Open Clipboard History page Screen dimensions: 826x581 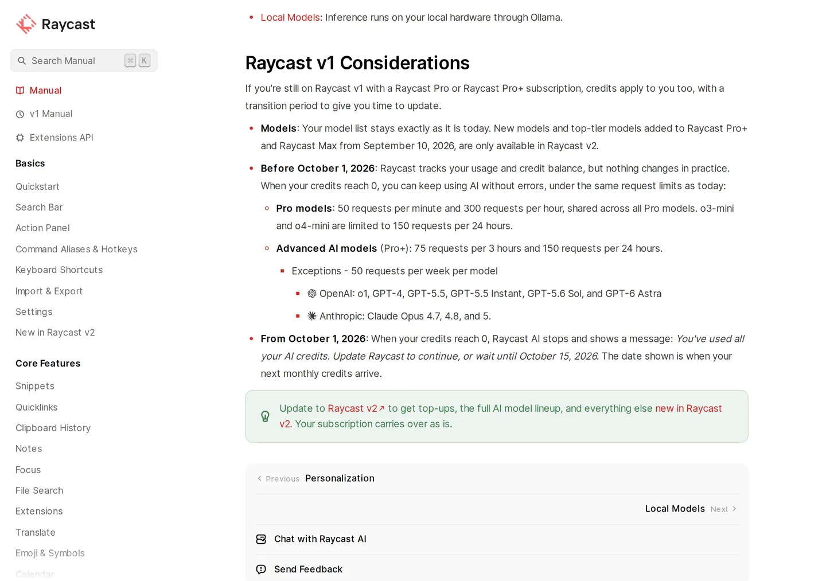coord(53,428)
